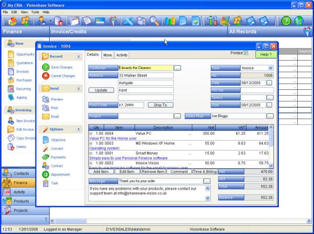Click the green Help ? button
314x234 pixels.
click(x=266, y=54)
